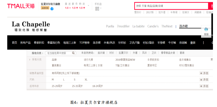Open the Candie's sub-brand link
This screenshot has width=217, height=107.
(x=153, y=26)
